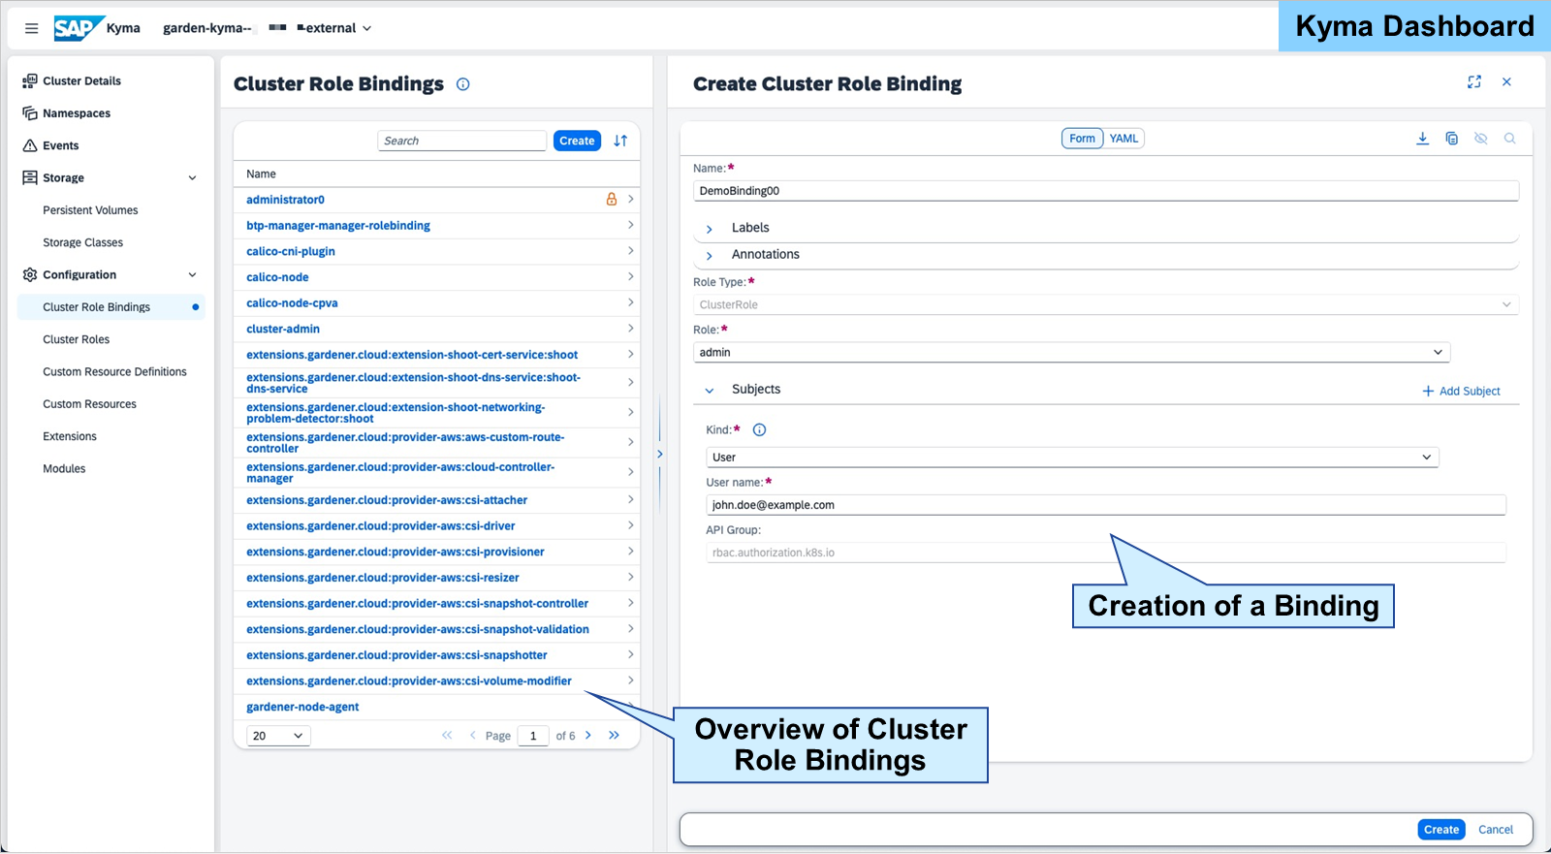The image size is (1551, 854).
Task: Open Namespaces in sidebar
Action: pos(77,113)
